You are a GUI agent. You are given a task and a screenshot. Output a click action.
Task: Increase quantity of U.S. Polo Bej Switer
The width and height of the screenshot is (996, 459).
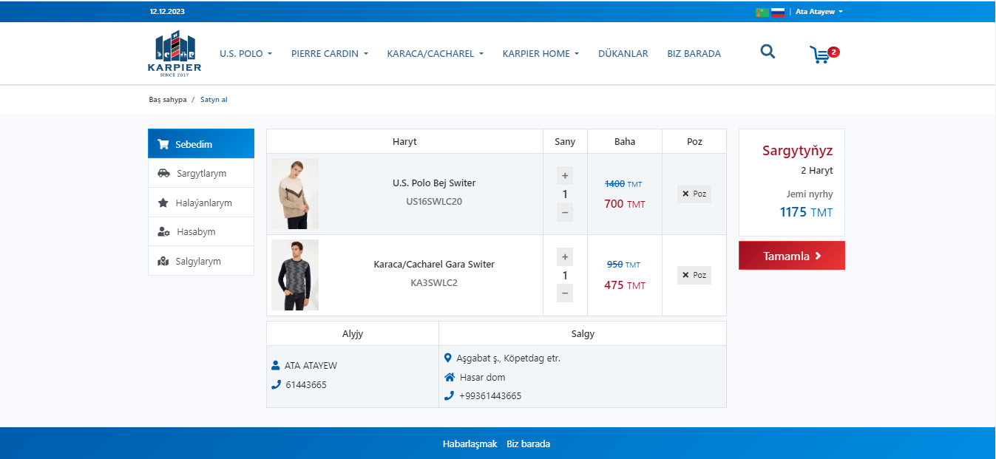(x=565, y=176)
